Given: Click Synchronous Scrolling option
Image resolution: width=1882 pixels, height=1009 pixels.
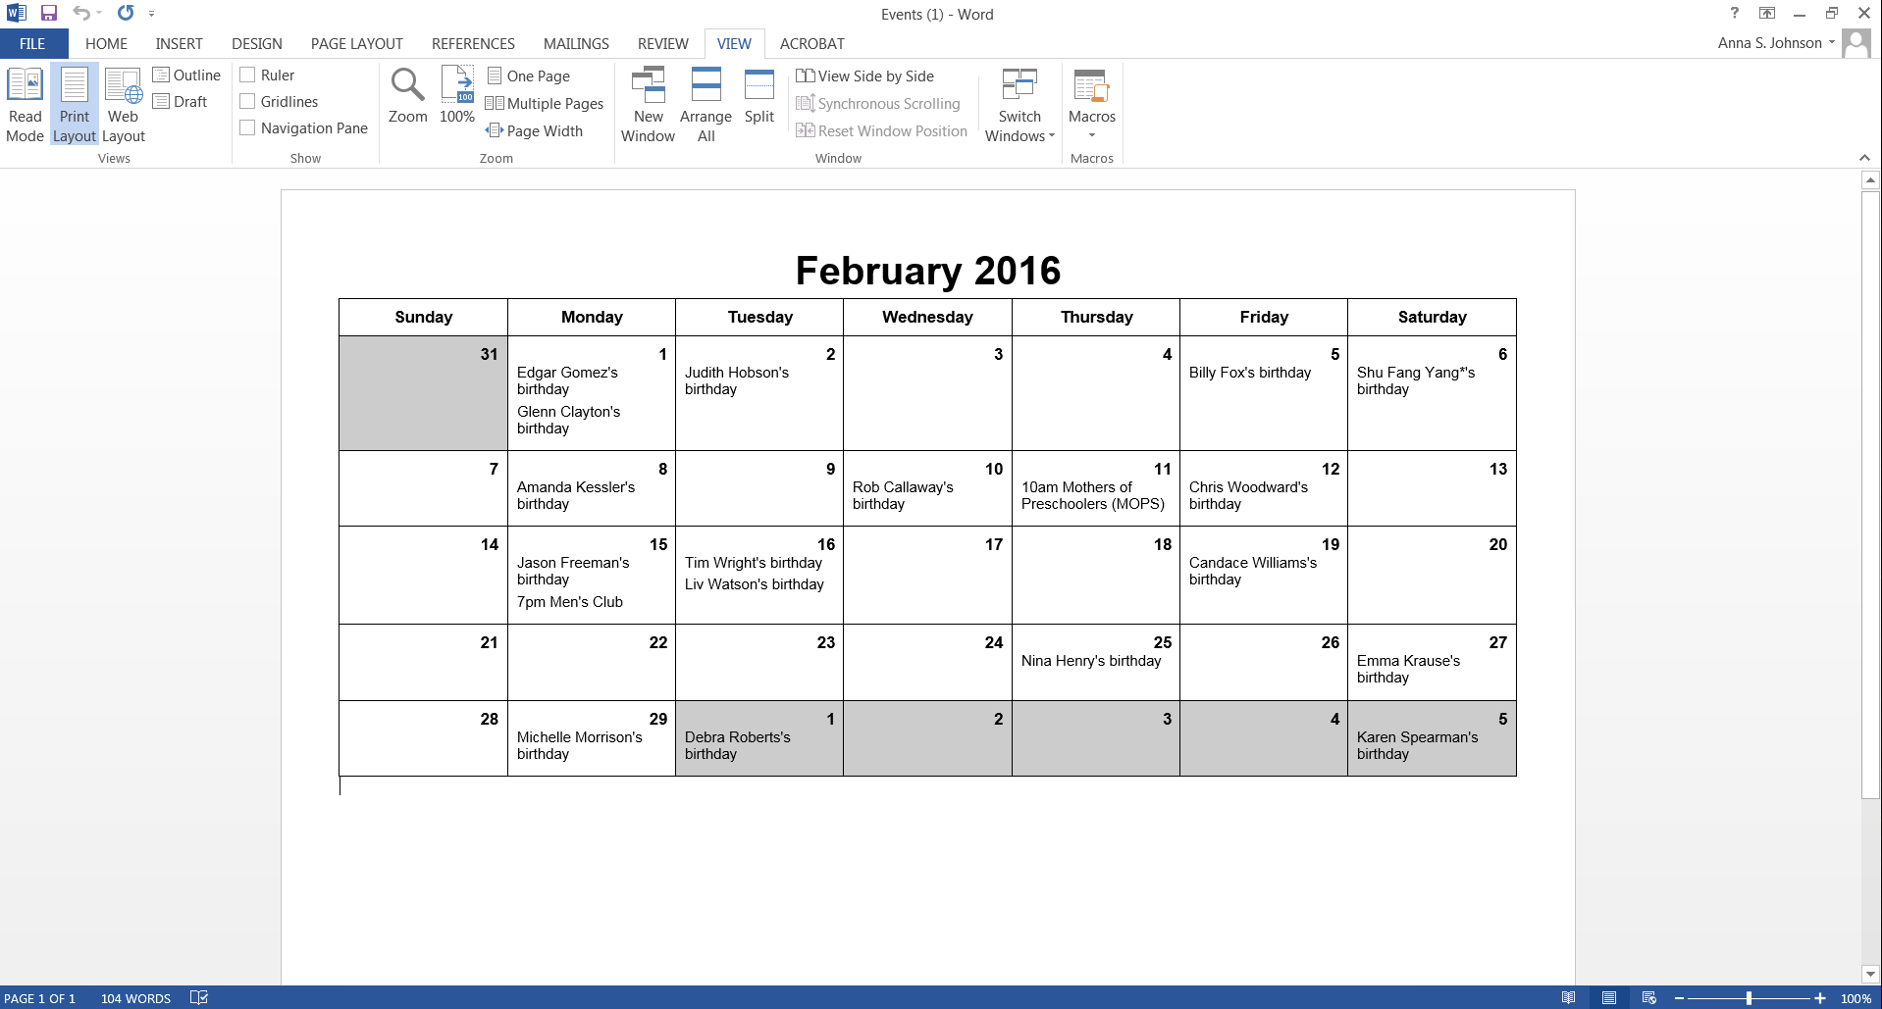Looking at the screenshot, I should (x=878, y=104).
